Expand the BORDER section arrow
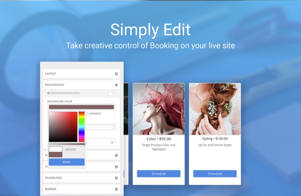 pos(116,189)
